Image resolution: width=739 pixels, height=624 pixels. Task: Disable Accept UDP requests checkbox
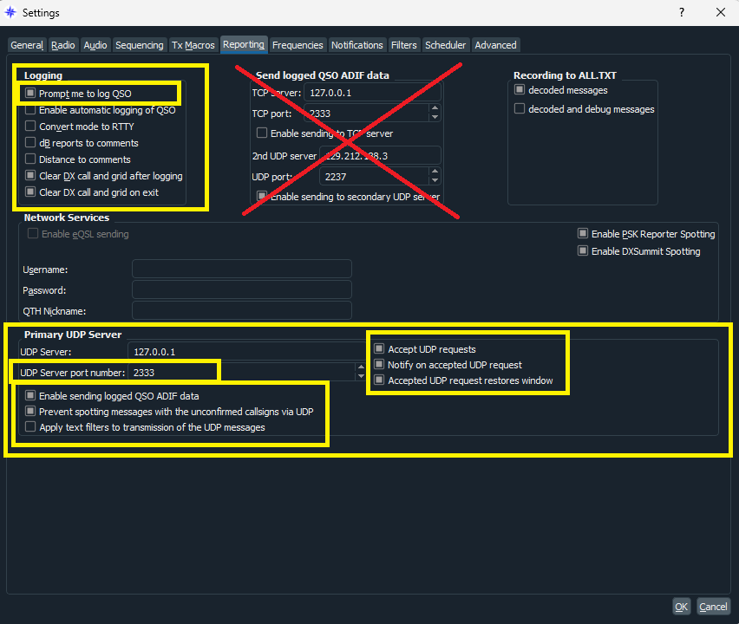379,349
